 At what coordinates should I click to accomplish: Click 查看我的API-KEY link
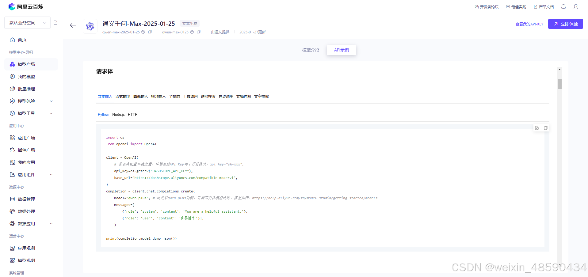pyautogui.click(x=529, y=24)
